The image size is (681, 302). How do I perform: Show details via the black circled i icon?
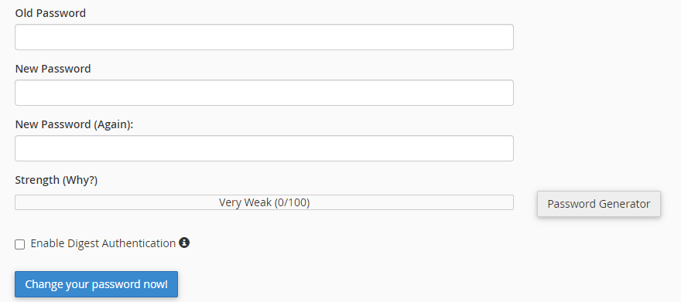pyautogui.click(x=184, y=243)
